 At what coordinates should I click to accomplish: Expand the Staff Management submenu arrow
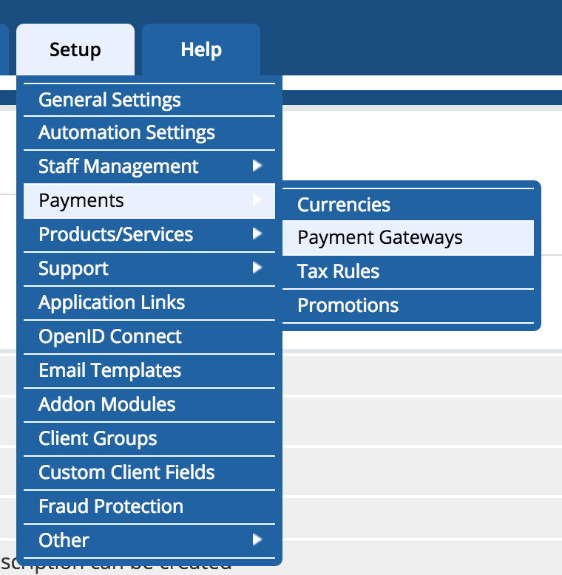257,166
